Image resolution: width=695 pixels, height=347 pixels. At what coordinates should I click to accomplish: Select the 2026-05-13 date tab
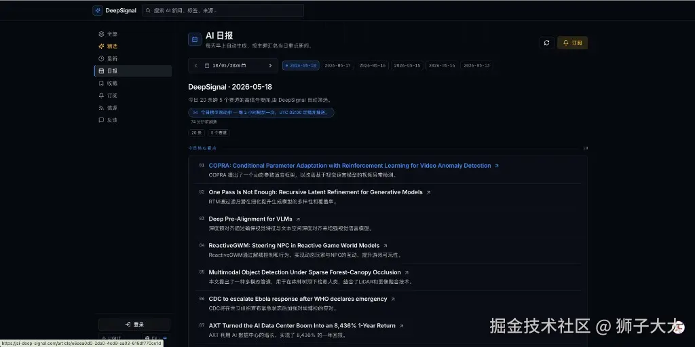click(x=477, y=66)
